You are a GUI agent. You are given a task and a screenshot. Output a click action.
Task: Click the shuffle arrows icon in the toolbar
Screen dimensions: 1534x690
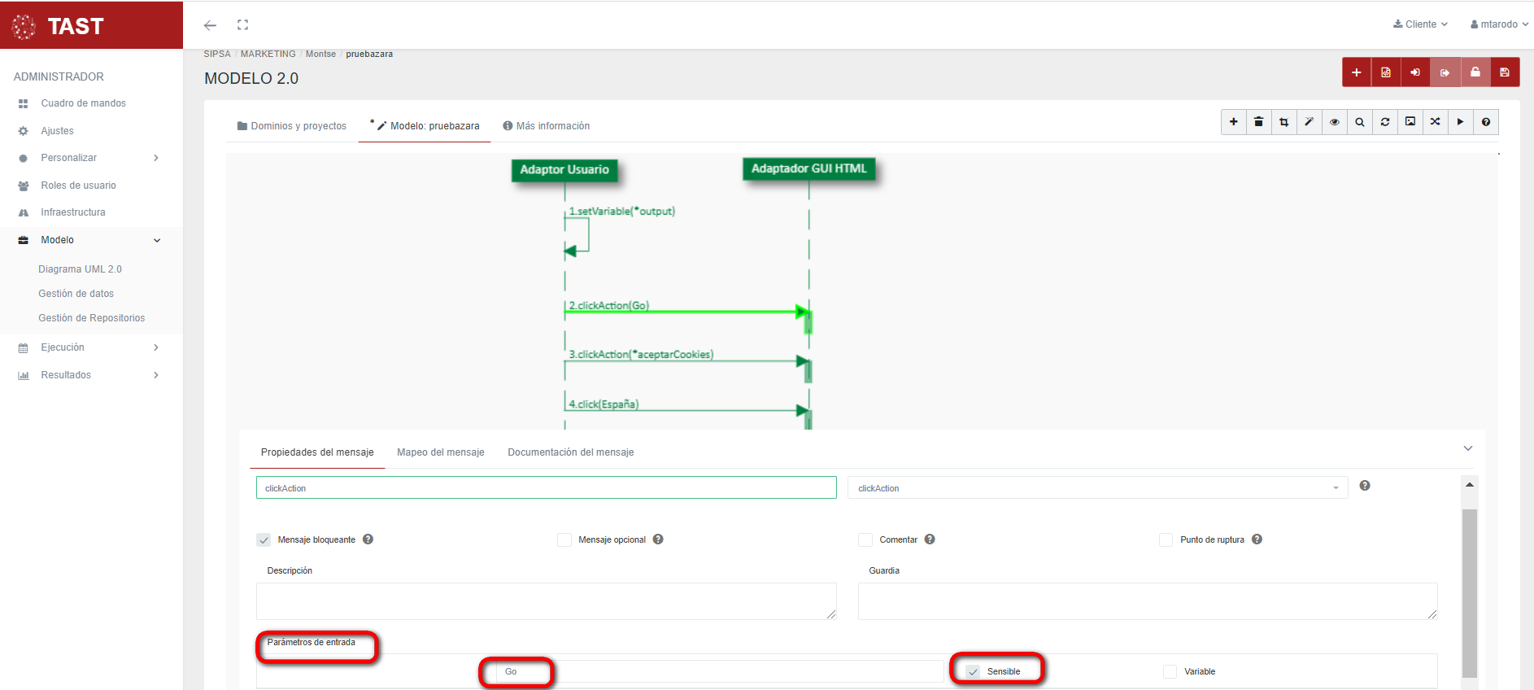(x=1435, y=122)
